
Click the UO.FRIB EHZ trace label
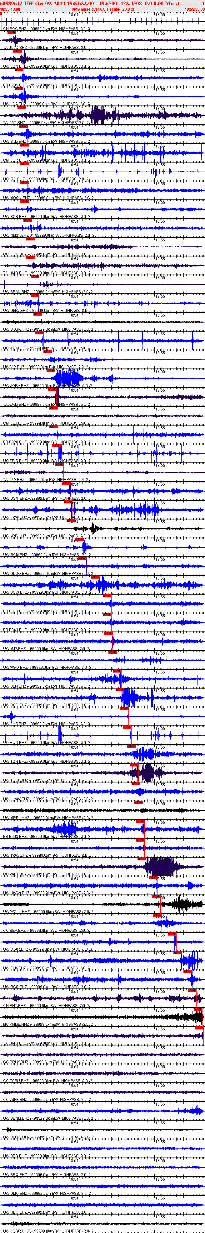pyautogui.click(x=47, y=461)
